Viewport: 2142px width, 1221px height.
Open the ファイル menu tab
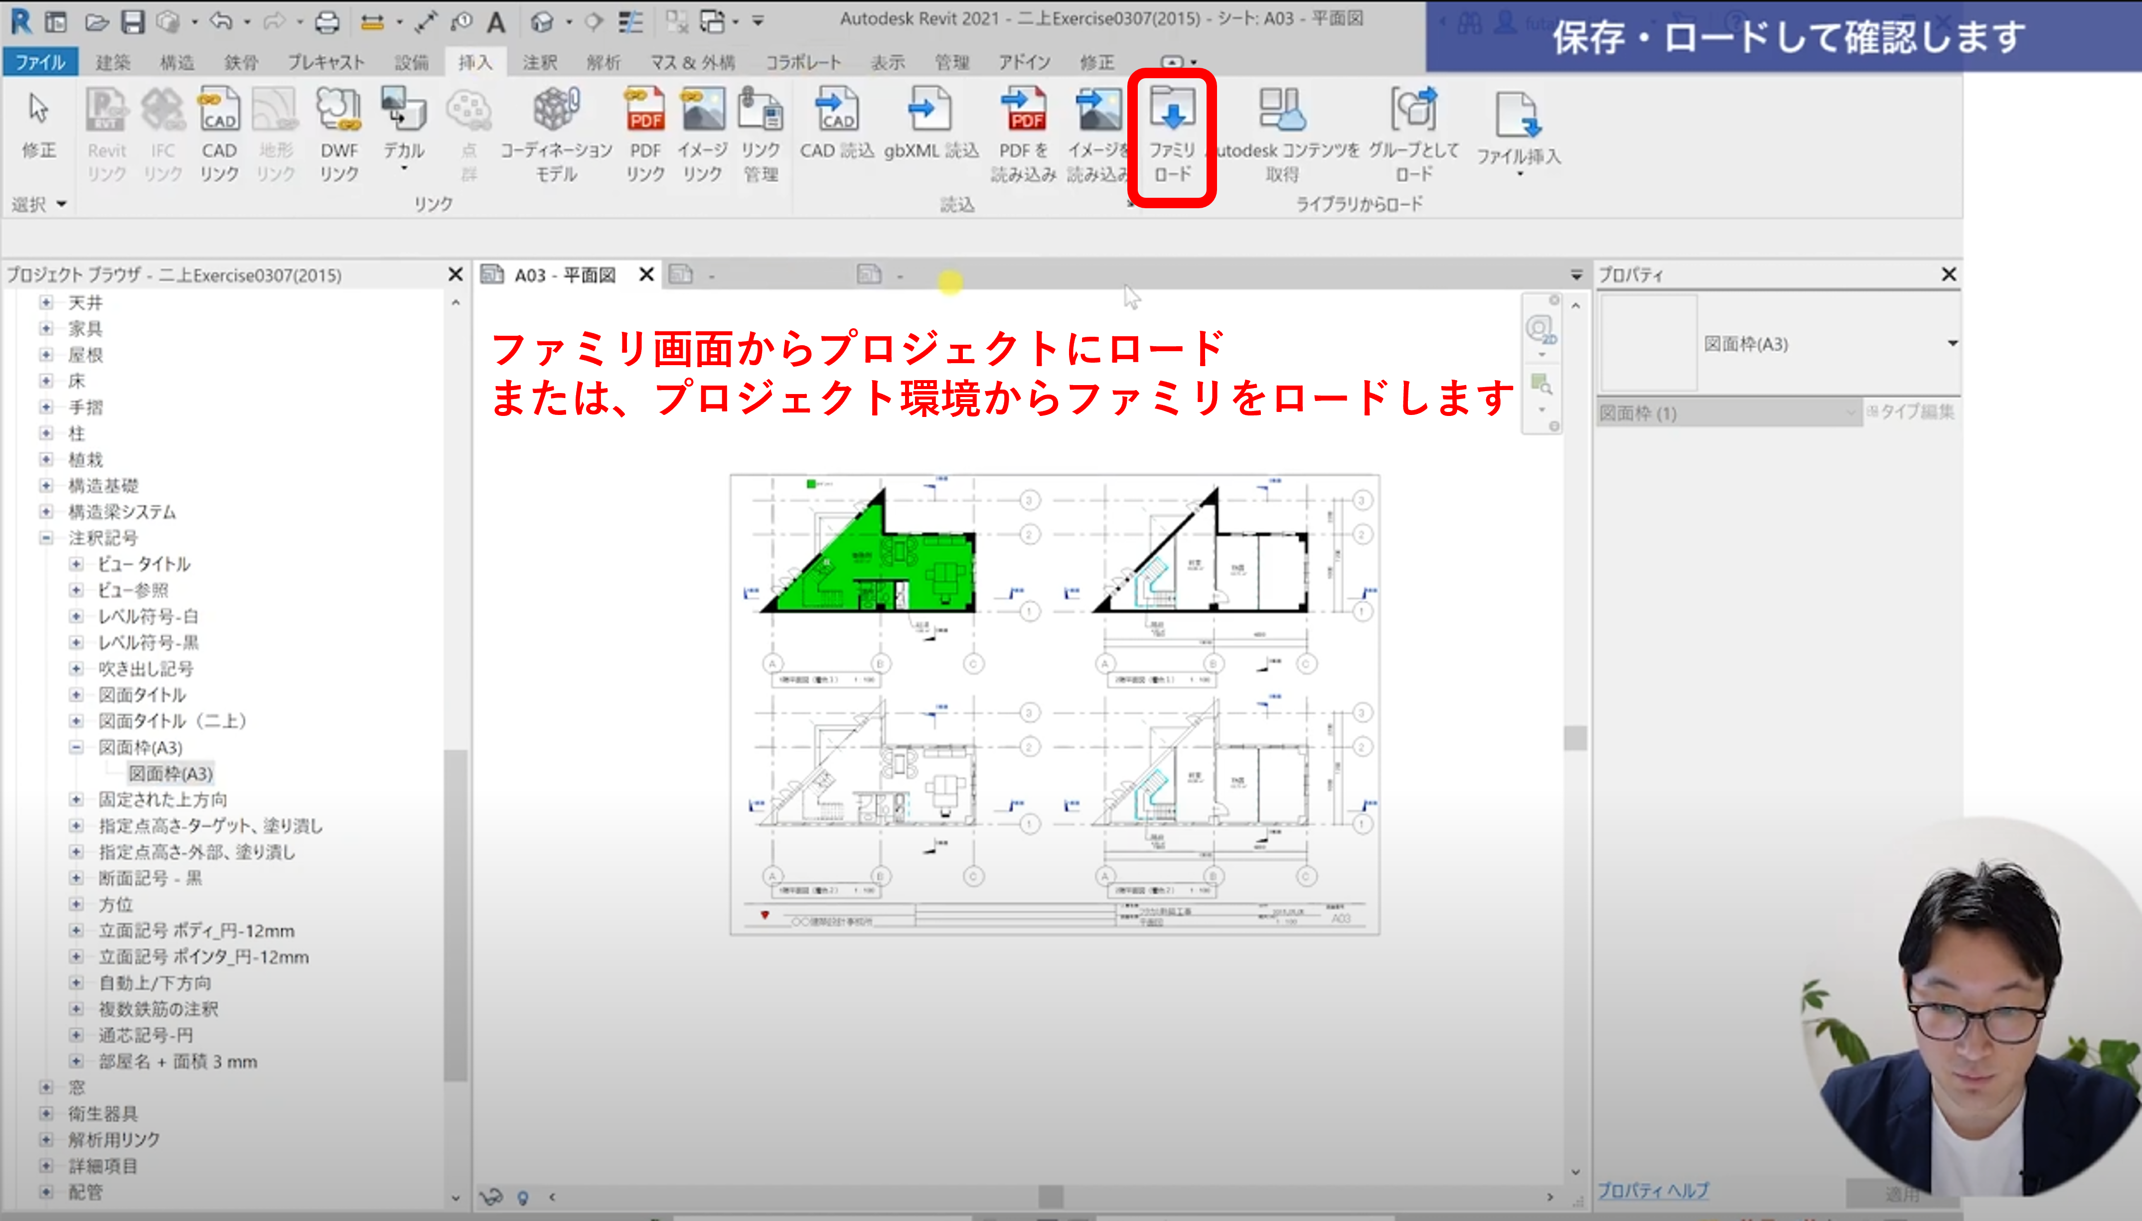coord(39,62)
